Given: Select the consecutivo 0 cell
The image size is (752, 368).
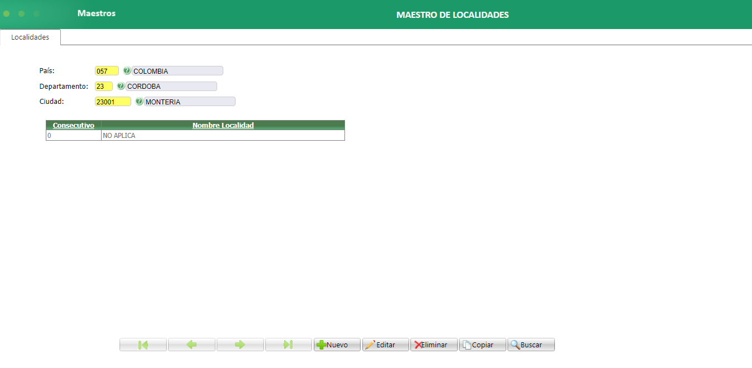Looking at the screenshot, I should tap(74, 136).
